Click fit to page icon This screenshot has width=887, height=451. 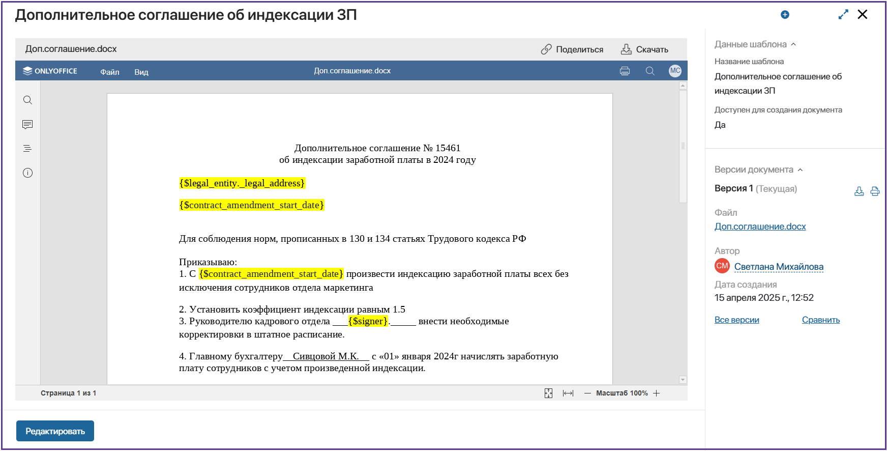548,393
